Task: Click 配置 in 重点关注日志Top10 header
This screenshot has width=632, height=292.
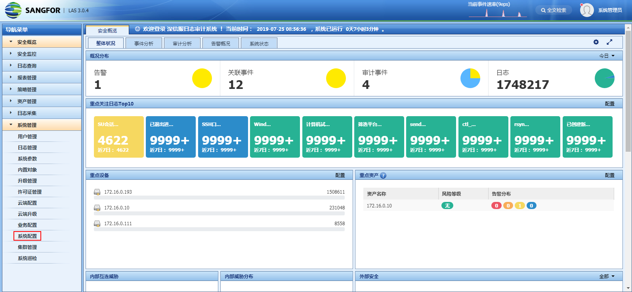Action: point(610,104)
